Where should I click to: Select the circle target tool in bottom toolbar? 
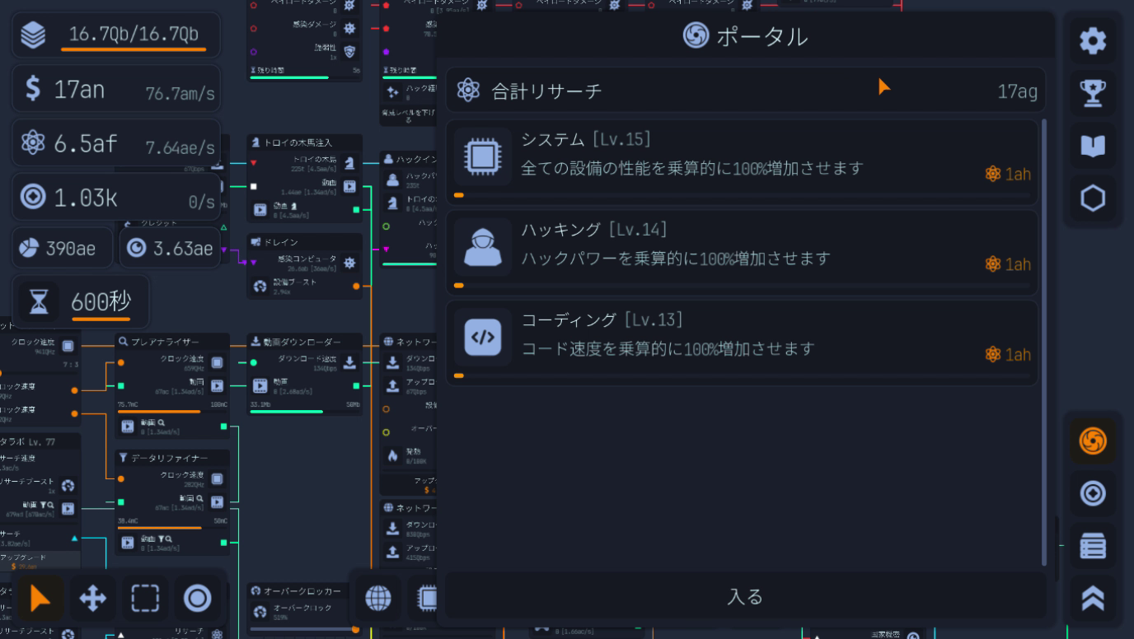pos(197,599)
